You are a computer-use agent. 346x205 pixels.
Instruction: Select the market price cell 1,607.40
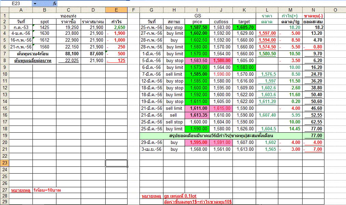267,115
